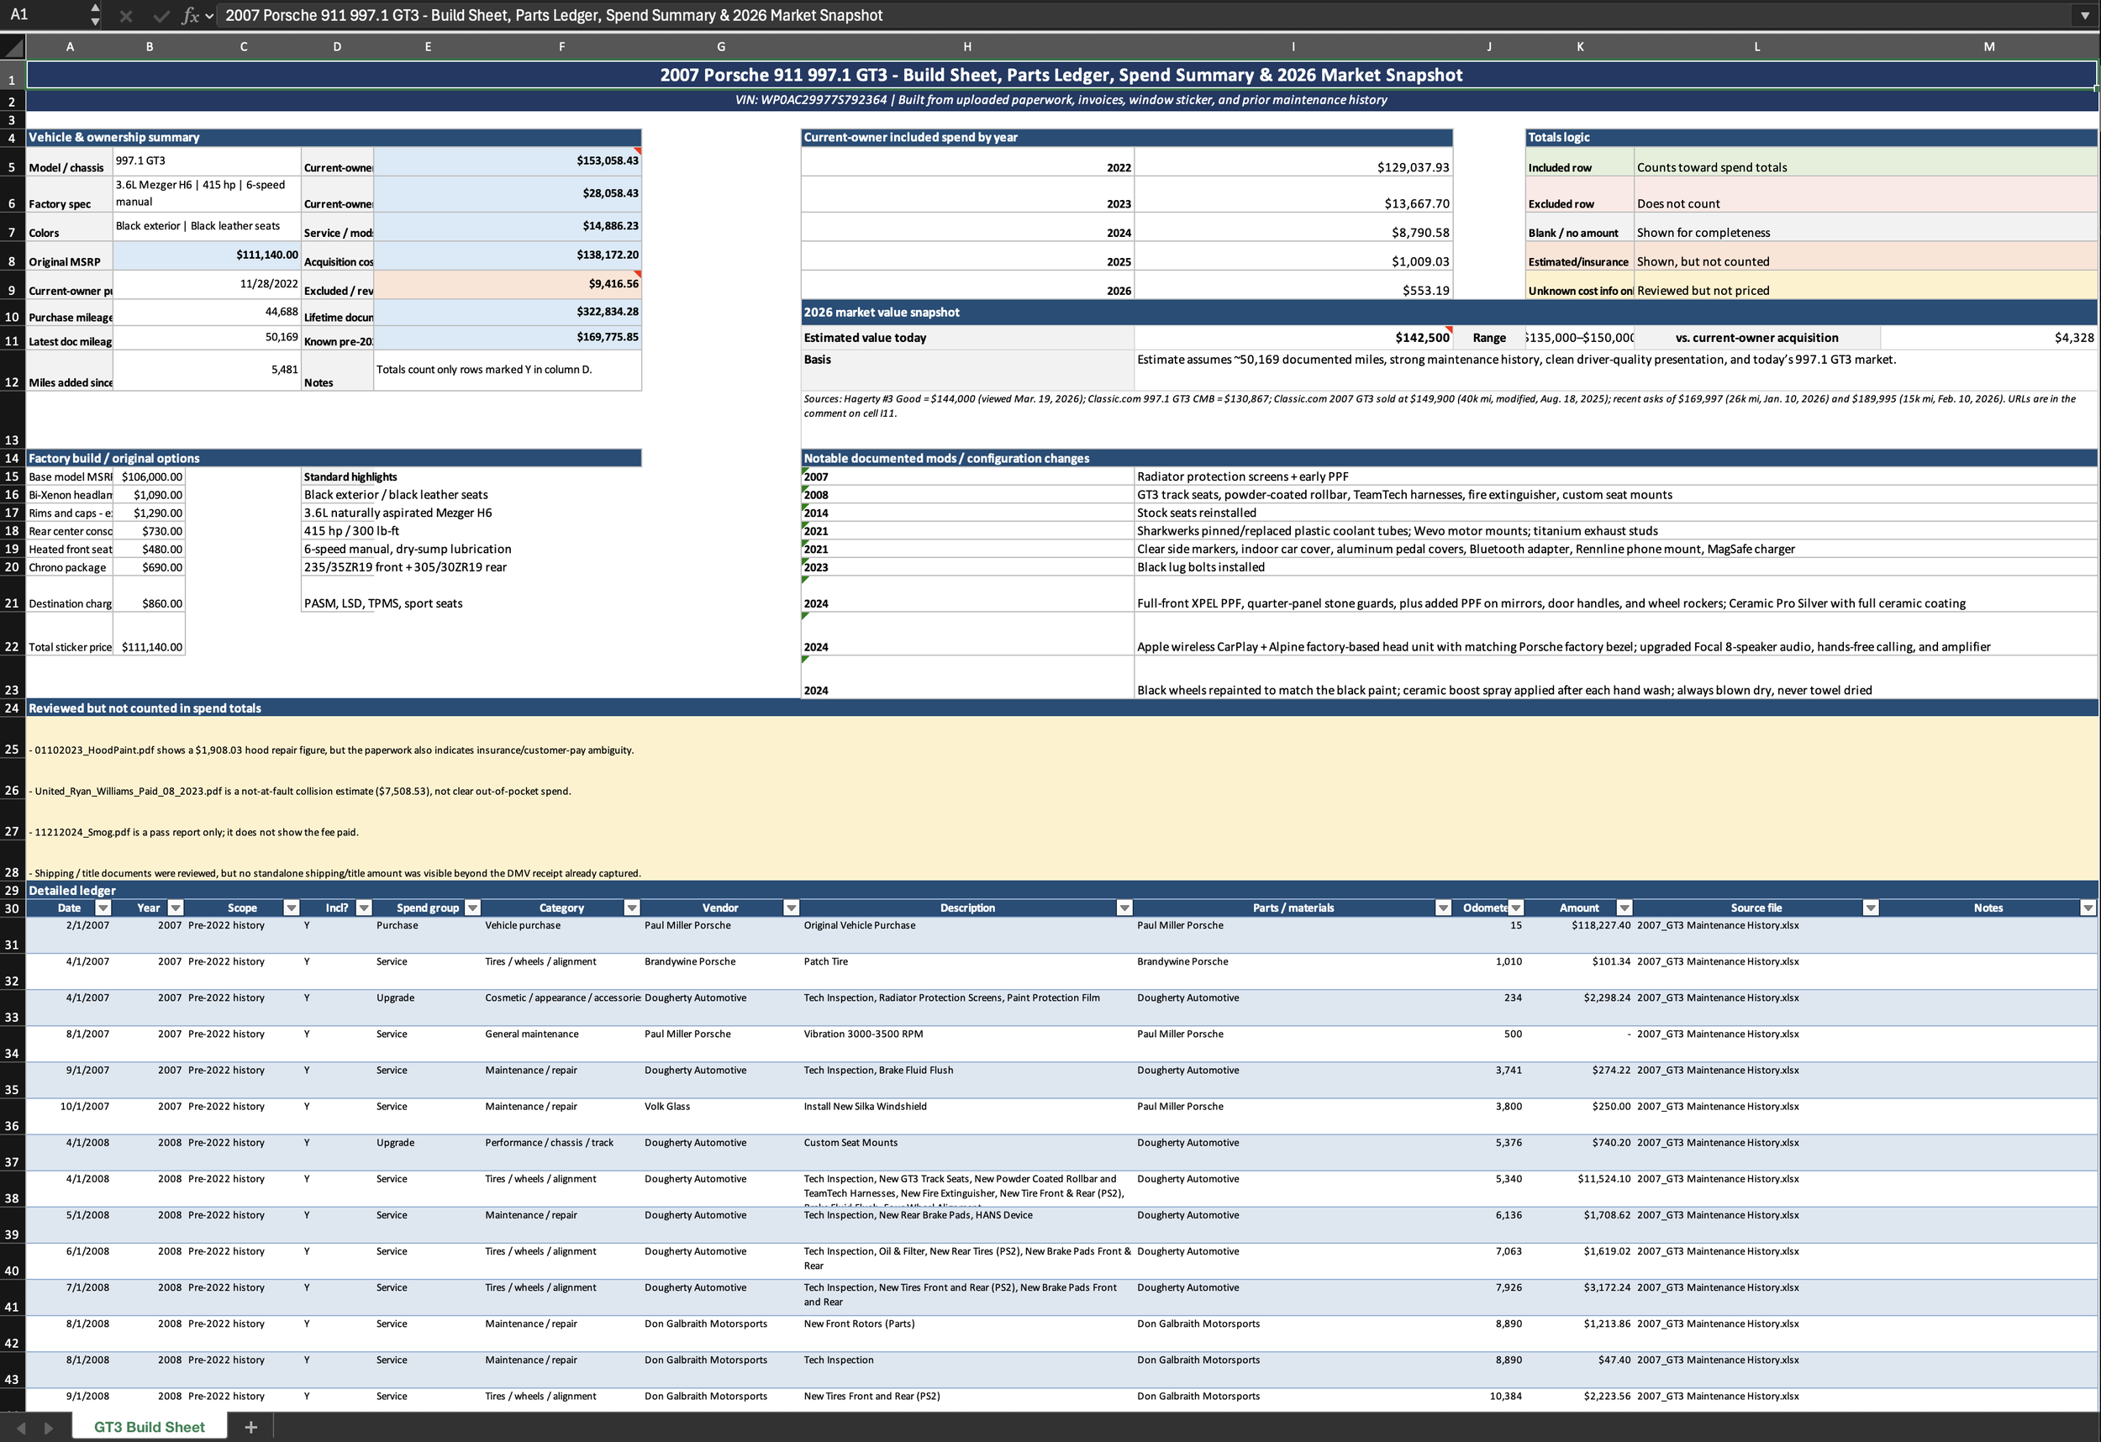
Task: Open the Vendor column filter dropdown
Action: tap(791, 908)
